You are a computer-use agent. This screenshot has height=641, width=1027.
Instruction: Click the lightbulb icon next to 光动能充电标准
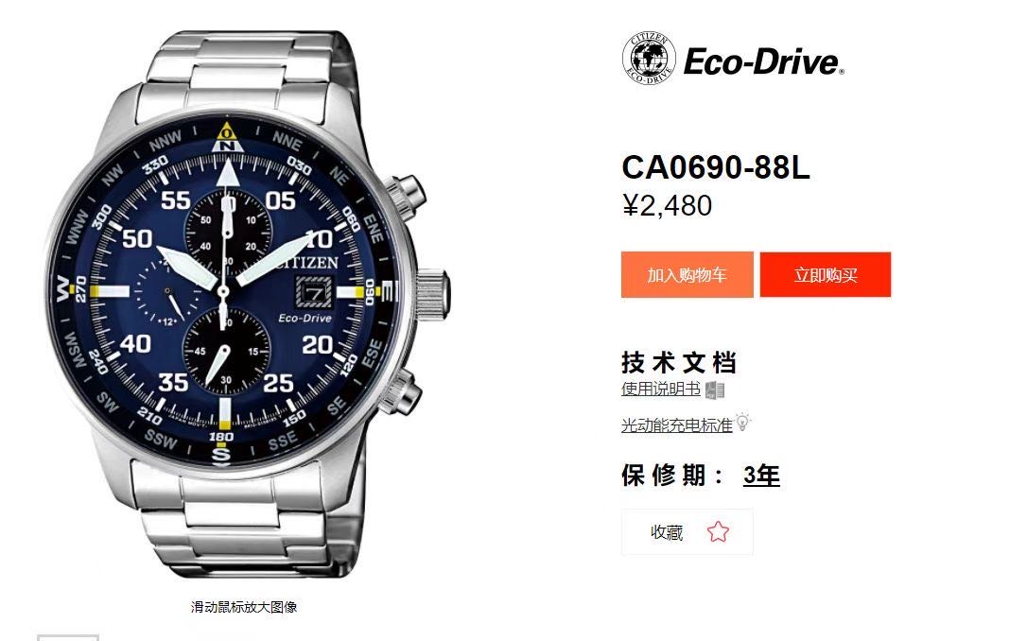tap(742, 423)
